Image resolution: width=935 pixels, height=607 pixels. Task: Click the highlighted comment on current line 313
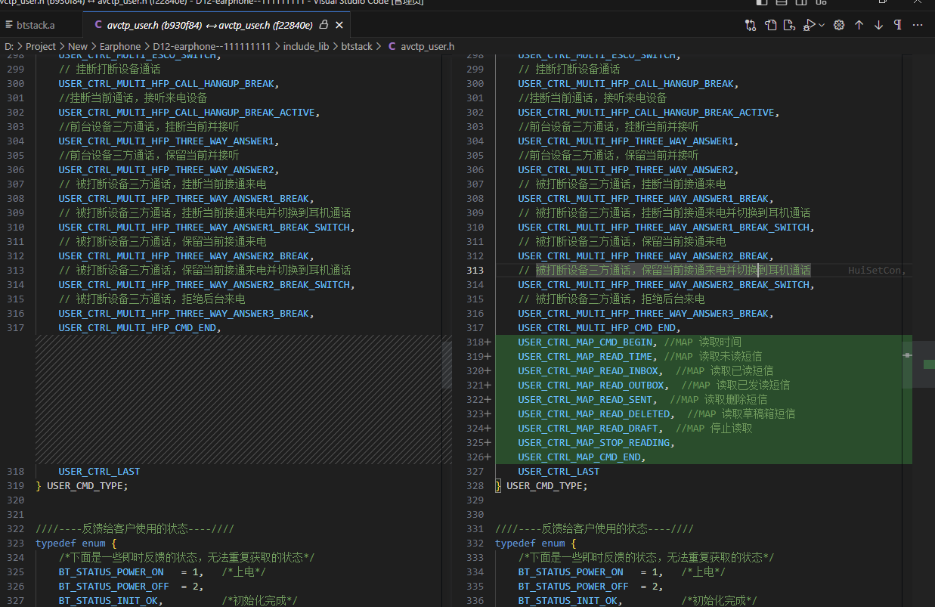(673, 270)
